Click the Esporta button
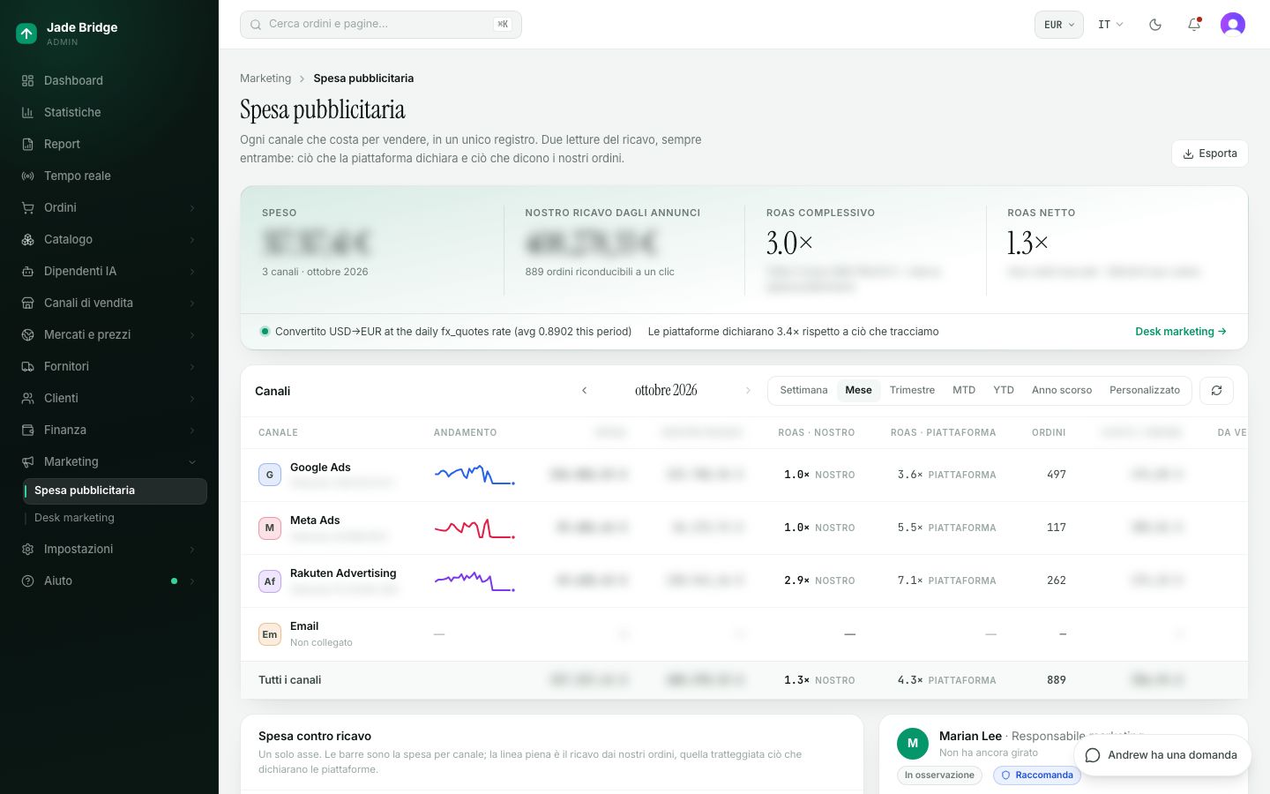 pyautogui.click(x=1210, y=154)
